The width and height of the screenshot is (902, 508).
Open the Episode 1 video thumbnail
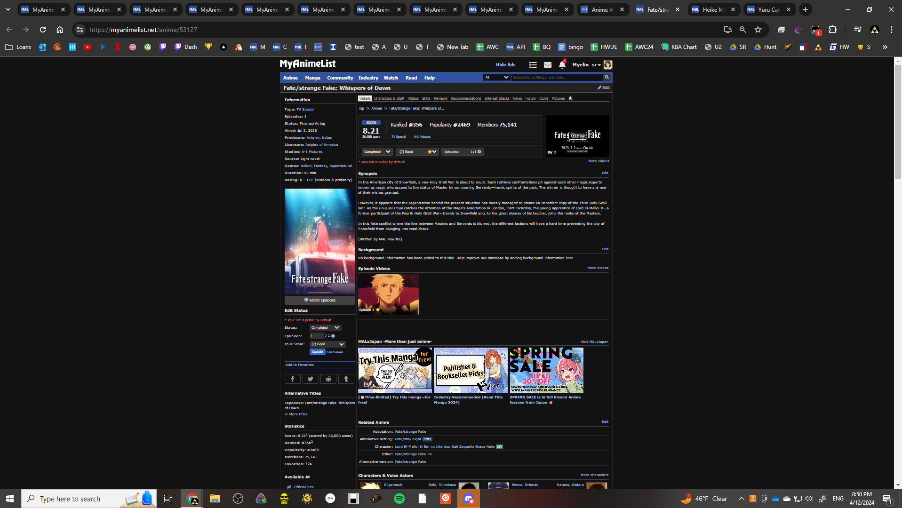(x=388, y=294)
